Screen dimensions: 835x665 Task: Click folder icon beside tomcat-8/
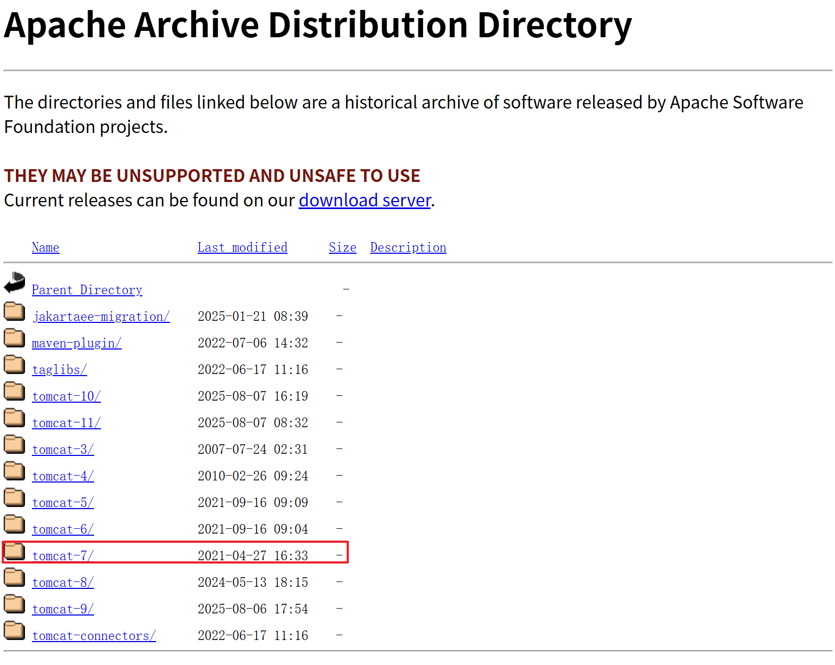(14, 577)
